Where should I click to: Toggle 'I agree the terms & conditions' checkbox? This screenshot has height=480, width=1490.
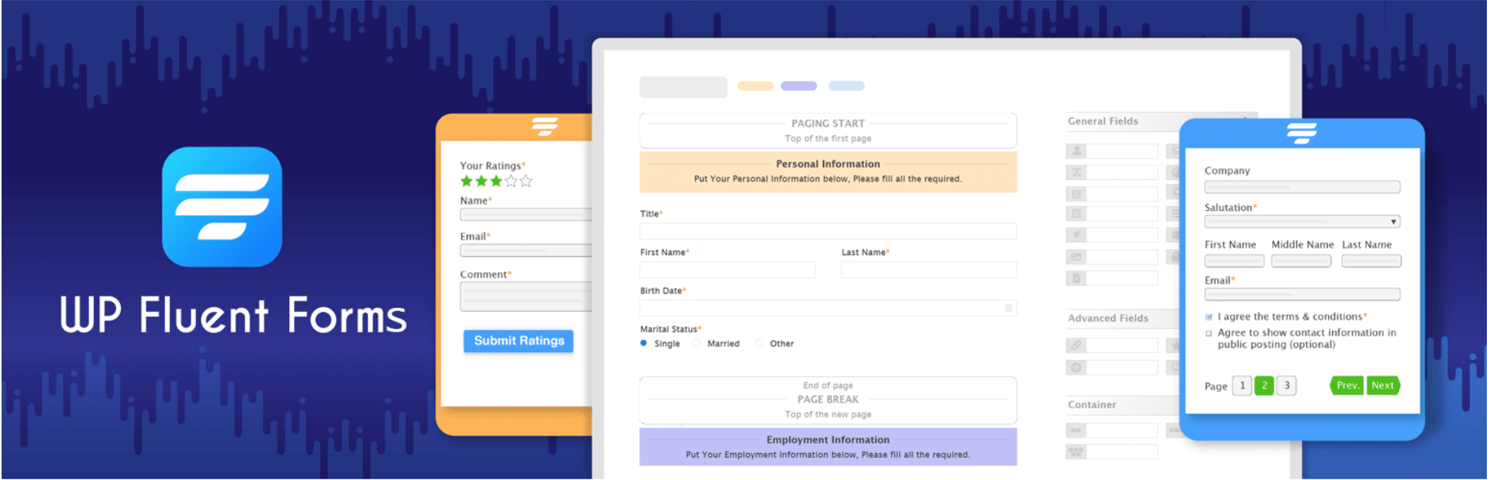click(1209, 317)
